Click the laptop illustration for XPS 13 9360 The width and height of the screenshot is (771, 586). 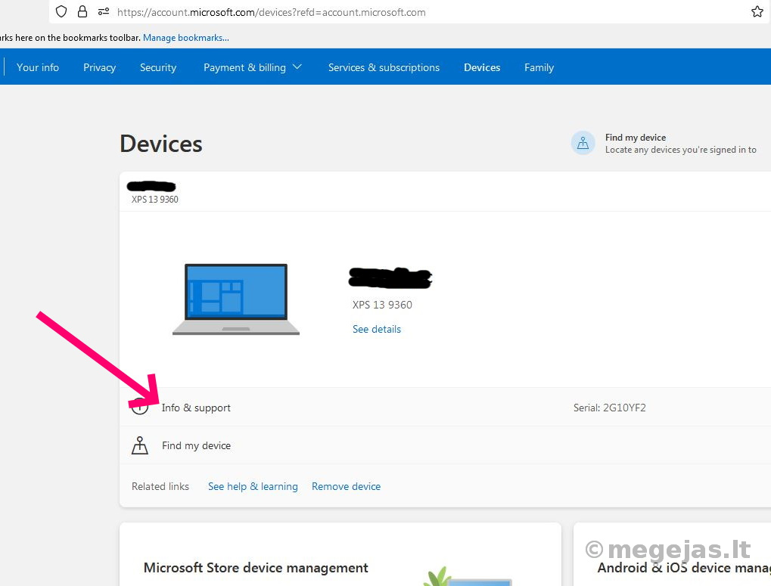pyautogui.click(x=236, y=299)
